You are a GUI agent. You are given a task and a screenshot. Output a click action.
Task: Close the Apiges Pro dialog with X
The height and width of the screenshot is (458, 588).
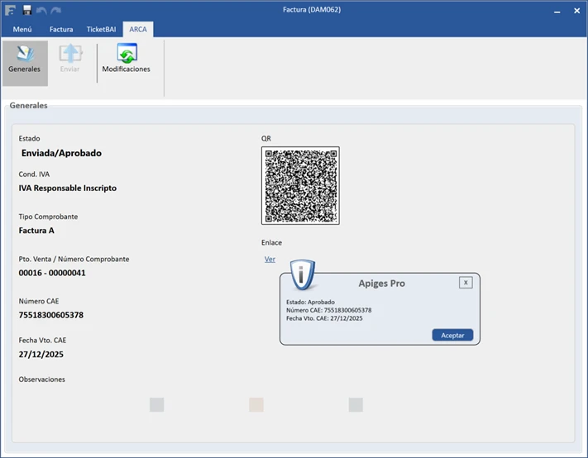coord(466,283)
